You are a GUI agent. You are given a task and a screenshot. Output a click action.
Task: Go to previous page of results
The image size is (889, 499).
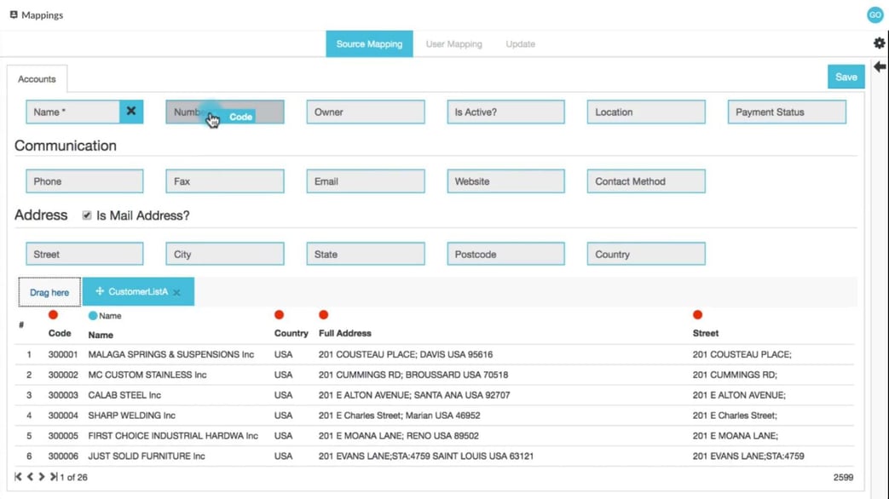pos(30,477)
